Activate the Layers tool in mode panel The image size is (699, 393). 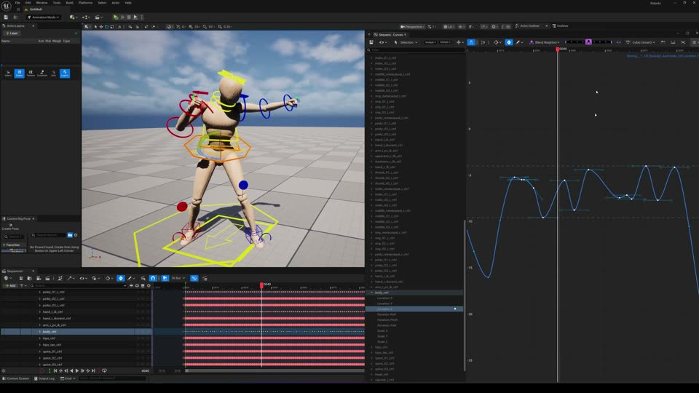pos(65,73)
